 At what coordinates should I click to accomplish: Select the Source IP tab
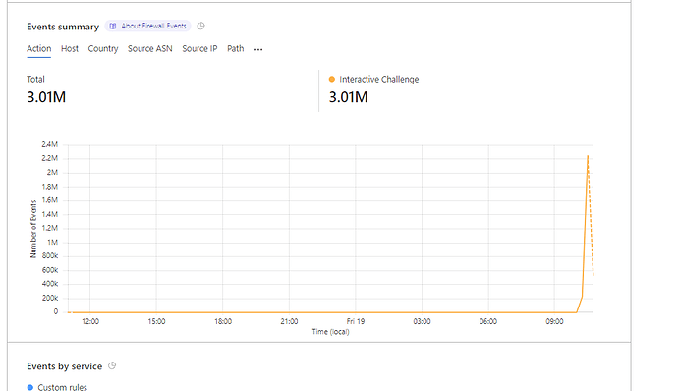[x=199, y=48]
